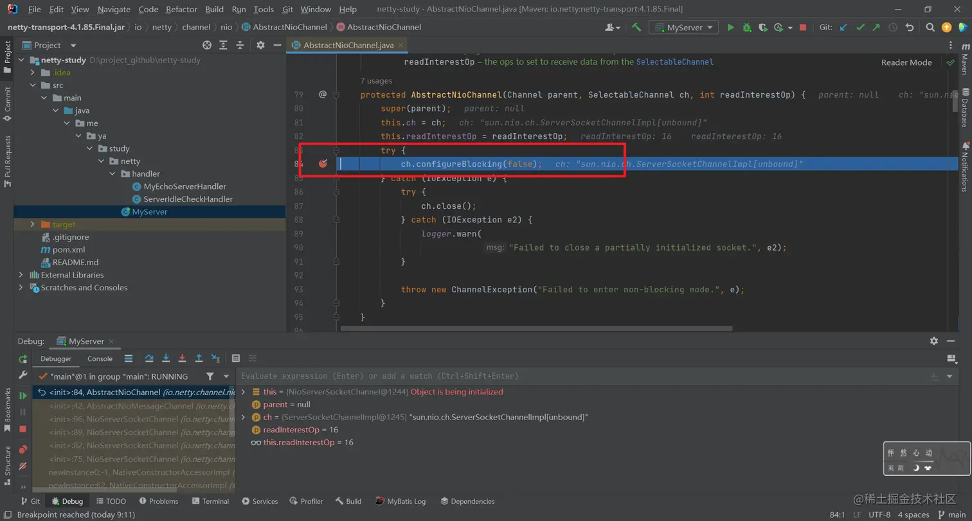Open the Profiler tool window
This screenshot has height=521, width=972.
(x=306, y=501)
